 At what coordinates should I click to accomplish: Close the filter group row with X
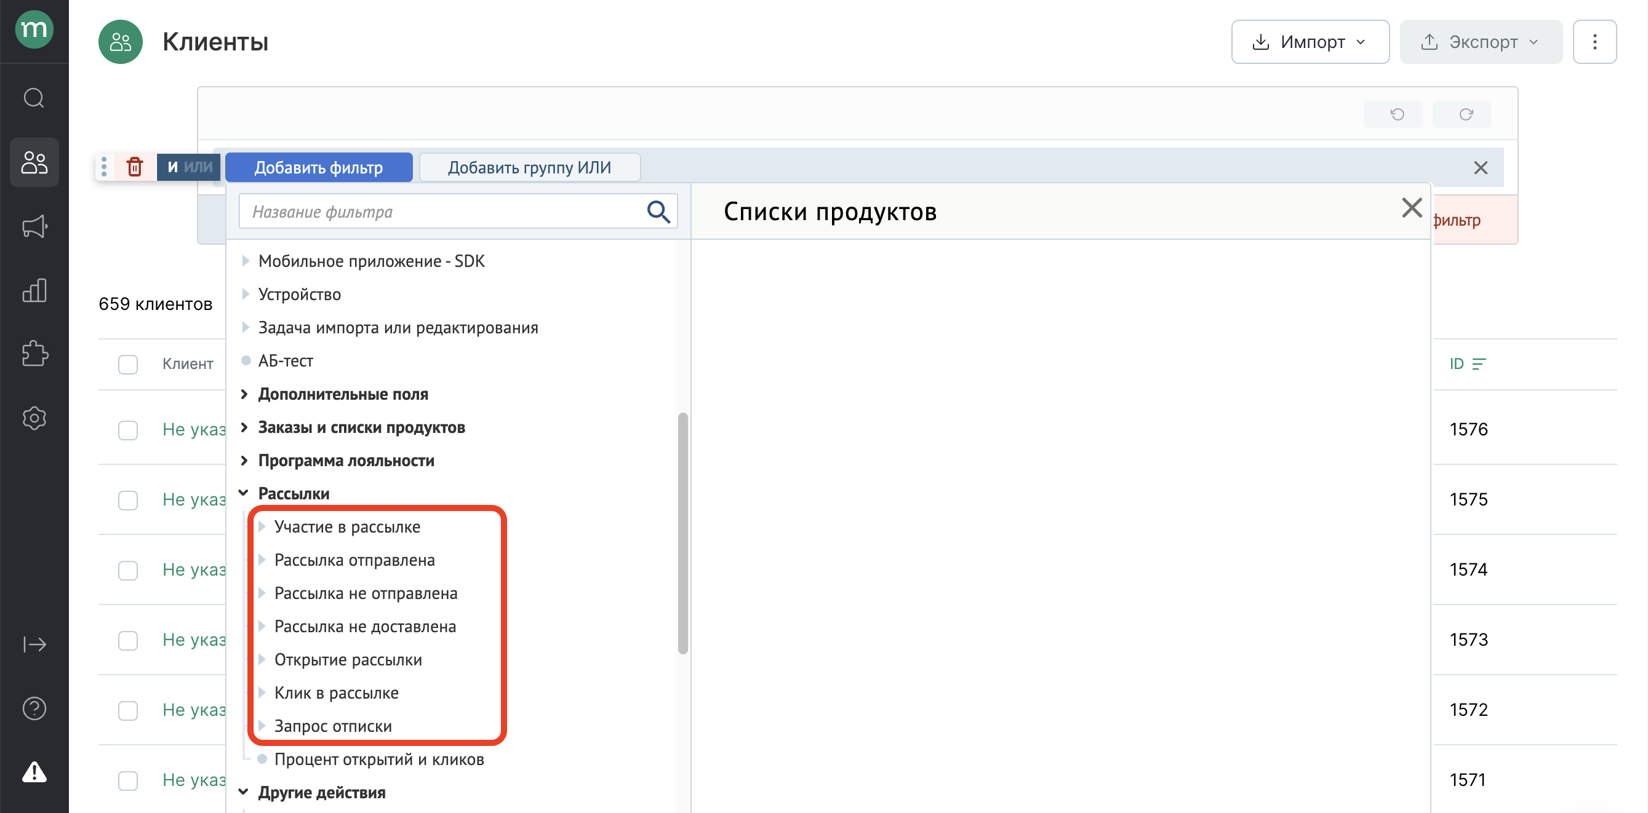click(1481, 167)
